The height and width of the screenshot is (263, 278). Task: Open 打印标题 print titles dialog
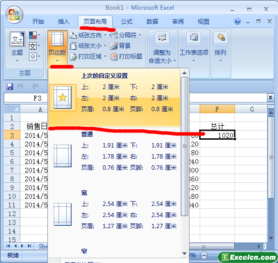(x=126, y=57)
